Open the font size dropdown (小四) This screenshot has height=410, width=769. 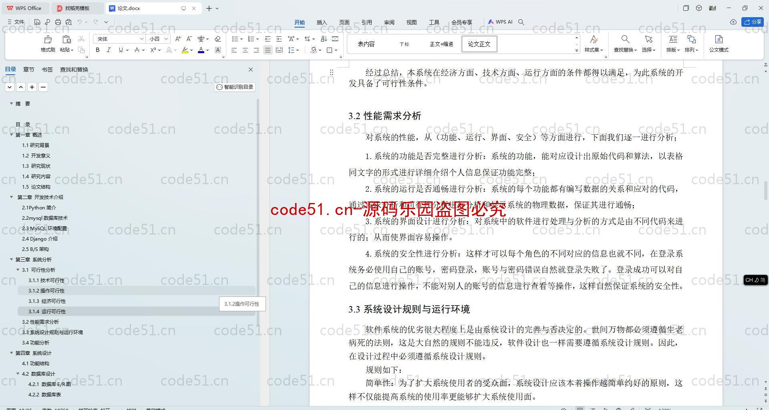click(x=166, y=39)
